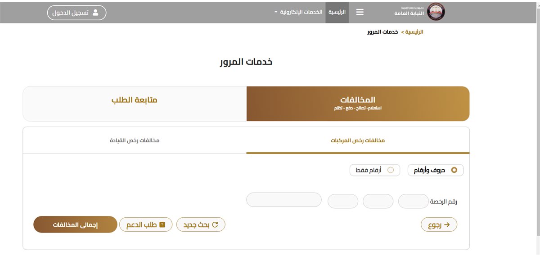
Task: Click the first letter field beside رقم الرخصة
Action: click(x=413, y=201)
